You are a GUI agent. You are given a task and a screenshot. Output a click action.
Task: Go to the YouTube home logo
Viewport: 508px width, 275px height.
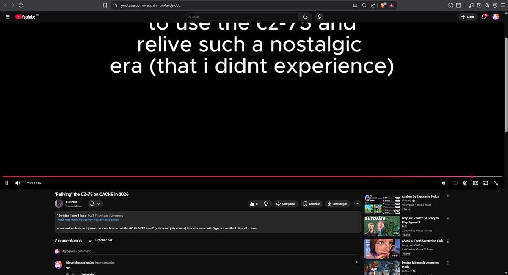tap(25, 16)
